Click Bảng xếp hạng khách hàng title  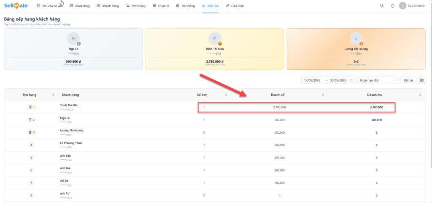[x=32, y=19]
